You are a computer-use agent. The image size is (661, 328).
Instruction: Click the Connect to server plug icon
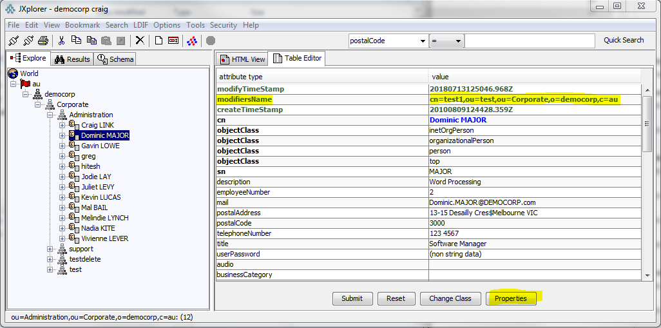pos(14,41)
